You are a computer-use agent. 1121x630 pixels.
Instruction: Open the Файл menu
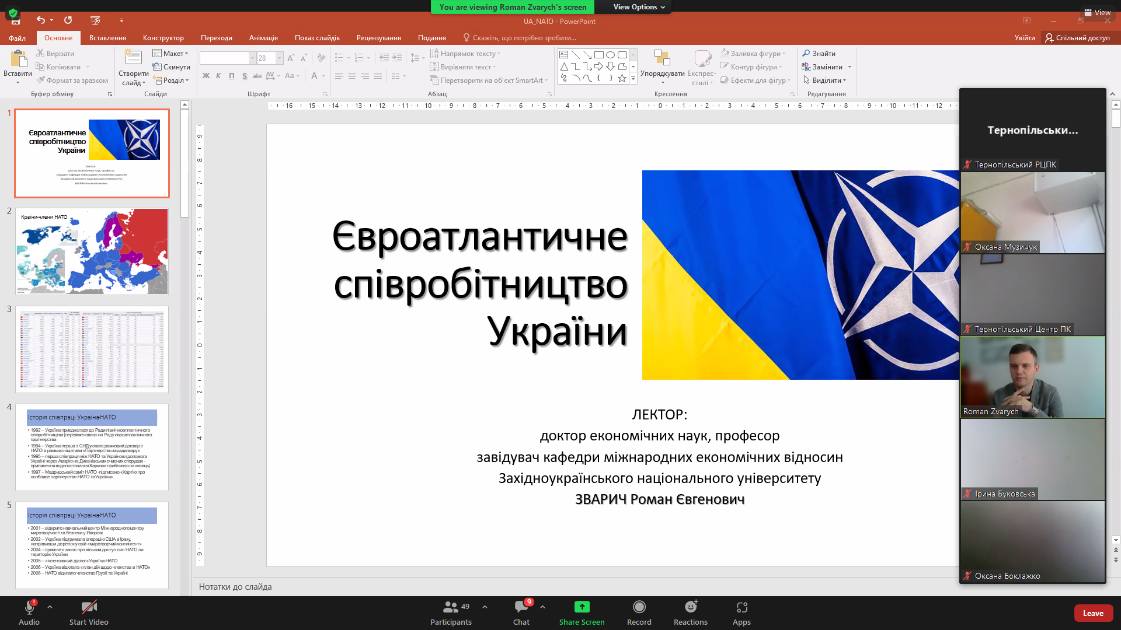(x=17, y=38)
